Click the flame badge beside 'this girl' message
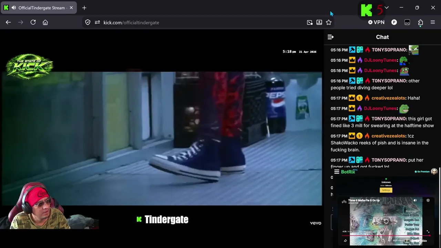The width and height of the screenshot is (441, 248). (x=367, y=118)
